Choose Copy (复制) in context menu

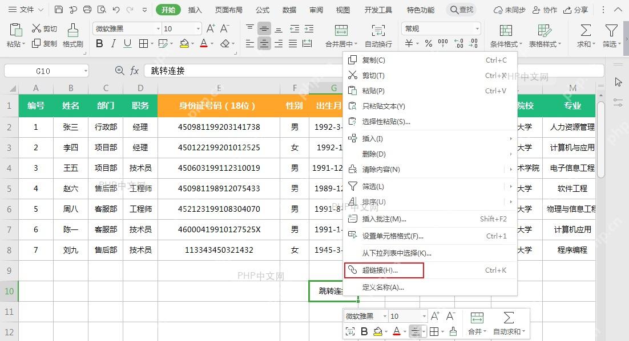(x=430, y=60)
